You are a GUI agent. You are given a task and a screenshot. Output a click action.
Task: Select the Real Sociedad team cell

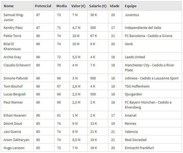135,140
